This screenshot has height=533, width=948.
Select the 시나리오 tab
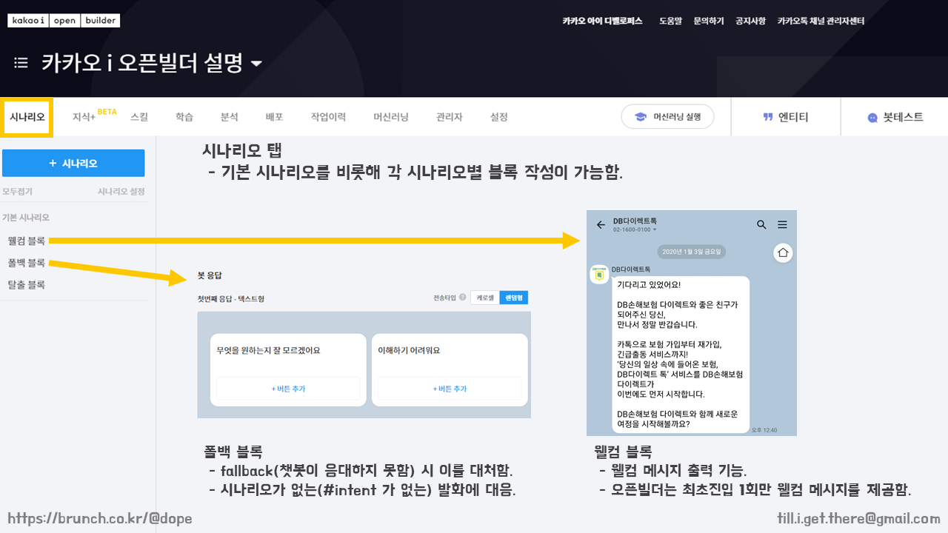click(x=27, y=117)
